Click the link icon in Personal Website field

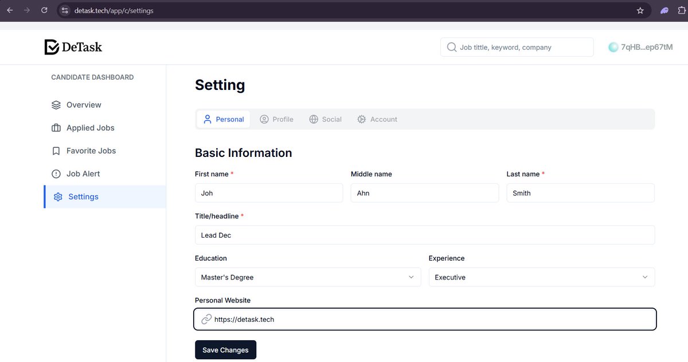click(206, 319)
